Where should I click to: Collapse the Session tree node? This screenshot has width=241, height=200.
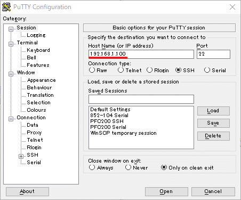pos(11,29)
